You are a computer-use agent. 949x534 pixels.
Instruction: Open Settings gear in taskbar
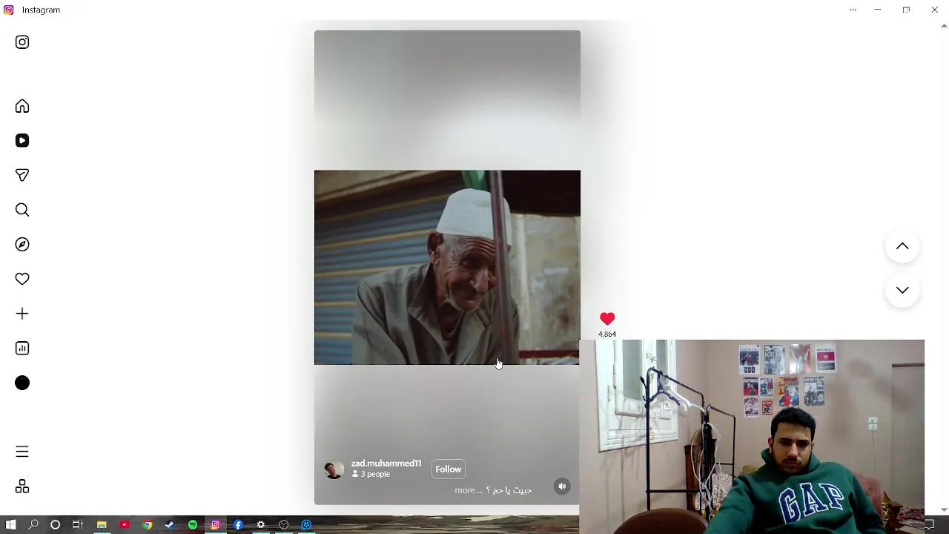tap(261, 525)
